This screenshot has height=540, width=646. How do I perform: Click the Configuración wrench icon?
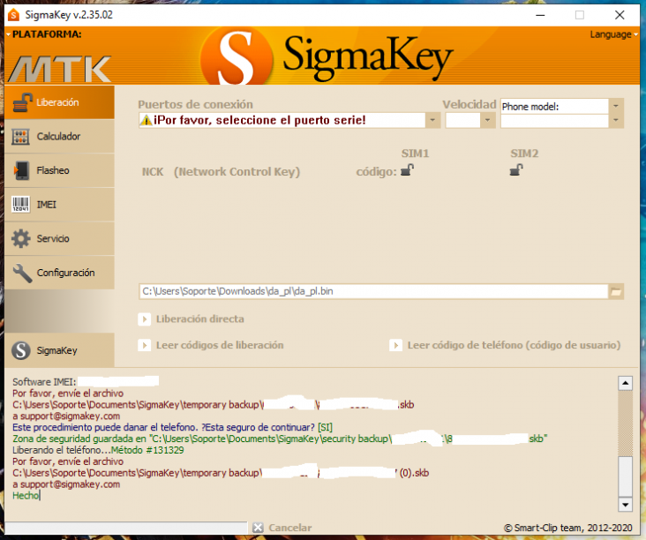pyautogui.click(x=22, y=273)
